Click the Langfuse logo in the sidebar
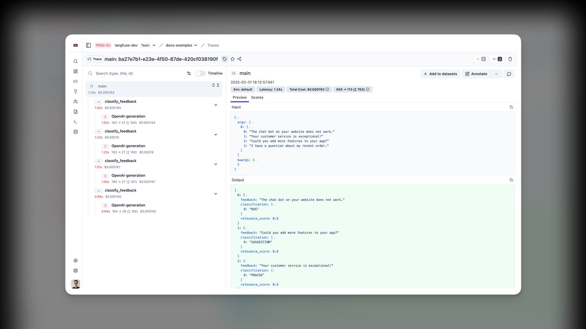Screen dimensions: 586x329 coord(75,45)
